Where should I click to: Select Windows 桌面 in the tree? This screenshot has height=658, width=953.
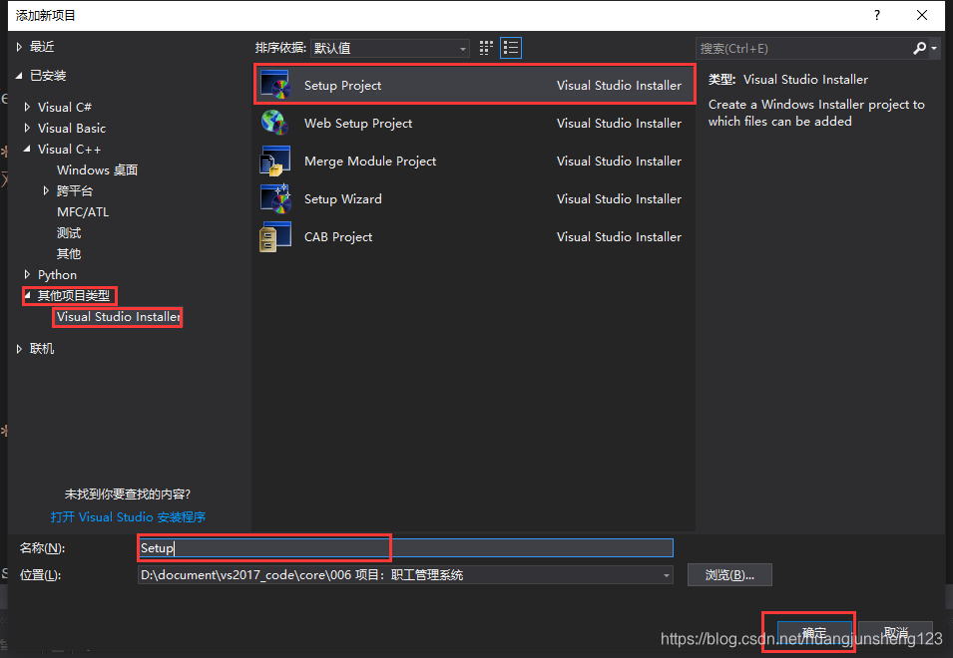[x=97, y=169]
